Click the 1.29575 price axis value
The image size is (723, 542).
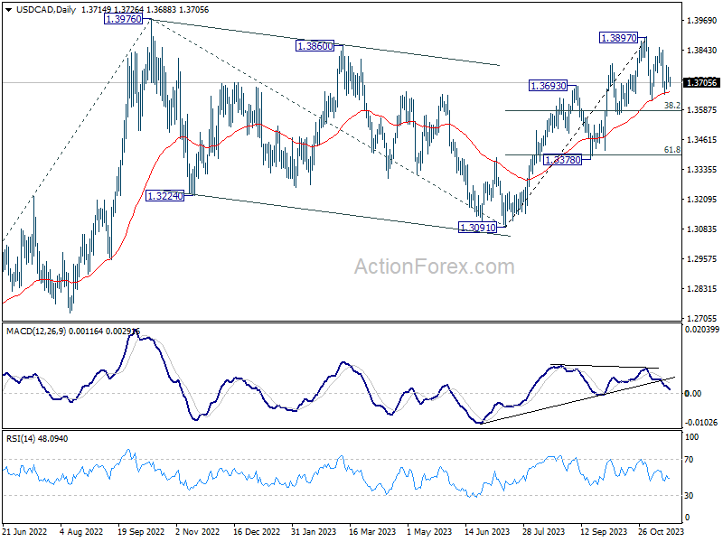[x=702, y=259]
